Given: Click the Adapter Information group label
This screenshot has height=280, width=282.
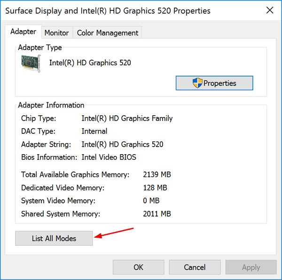Looking at the screenshot, I should click(x=51, y=105).
